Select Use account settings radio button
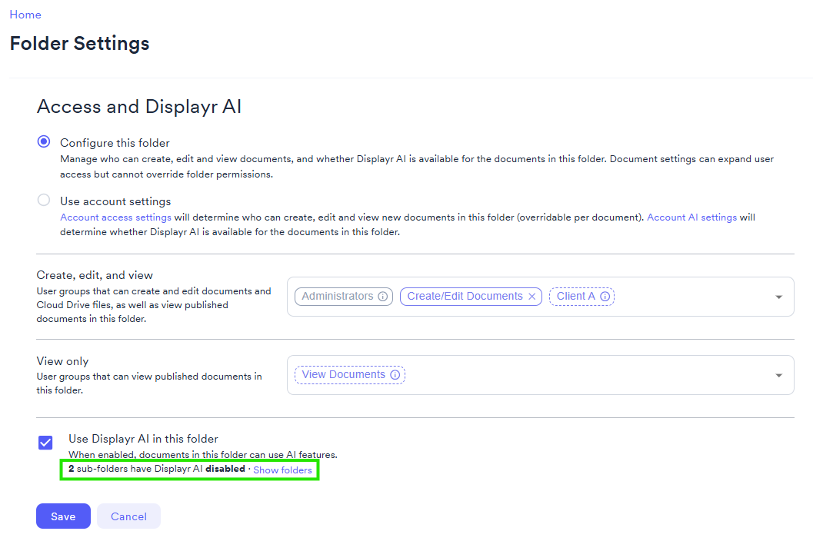 (44, 200)
